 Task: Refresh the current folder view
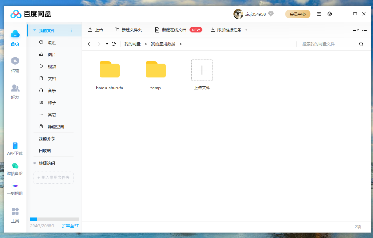tap(114, 44)
